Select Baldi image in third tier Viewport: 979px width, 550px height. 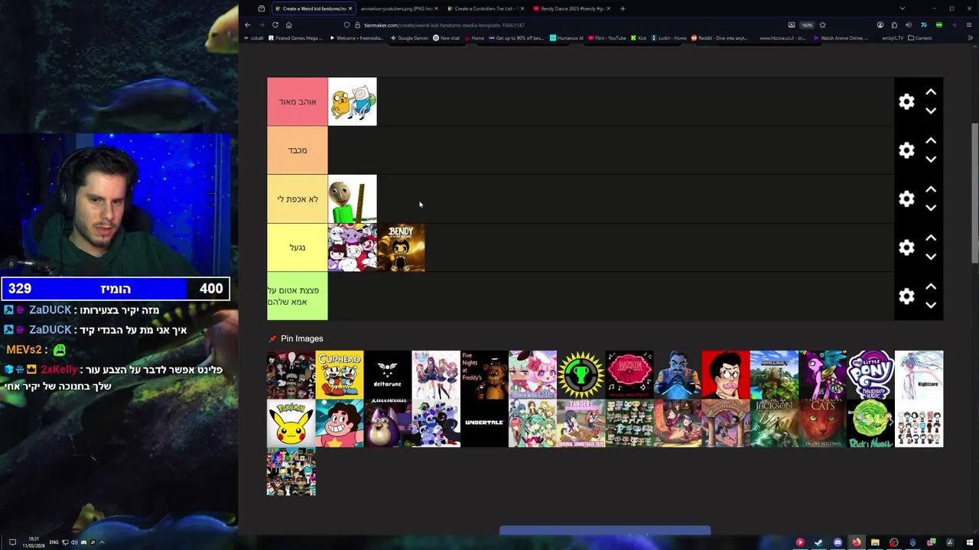[353, 199]
